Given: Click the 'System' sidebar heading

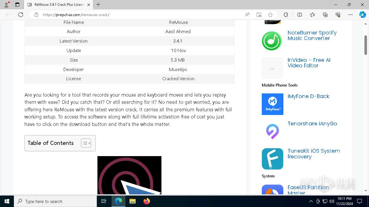Looking at the screenshot, I should pyautogui.click(x=268, y=176).
